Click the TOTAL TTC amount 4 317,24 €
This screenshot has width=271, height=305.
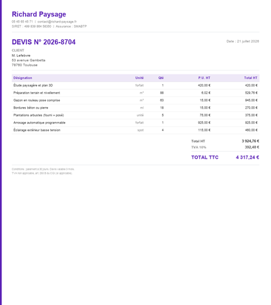[x=247, y=157]
